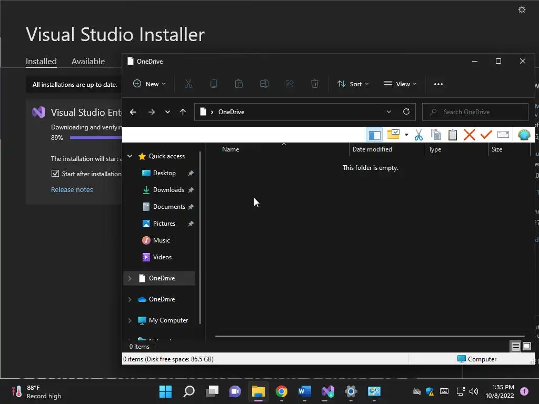Open taskbar Search magnifier
This screenshot has height=404, width=539.
[189, 391]
